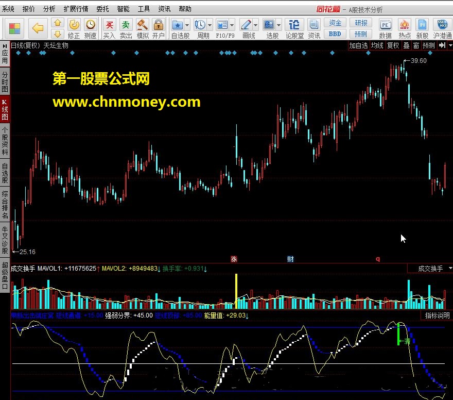Click the 开户 open account lock icon

tap(159, 25)
